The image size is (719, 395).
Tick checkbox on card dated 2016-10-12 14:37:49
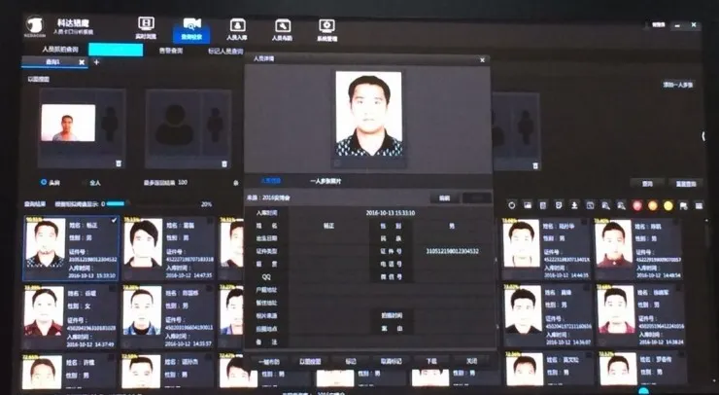[x=112, y=289]
